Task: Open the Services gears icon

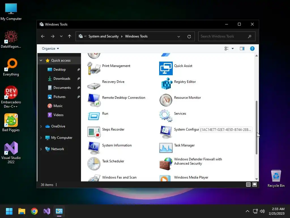Action: [x=166, y=116]
